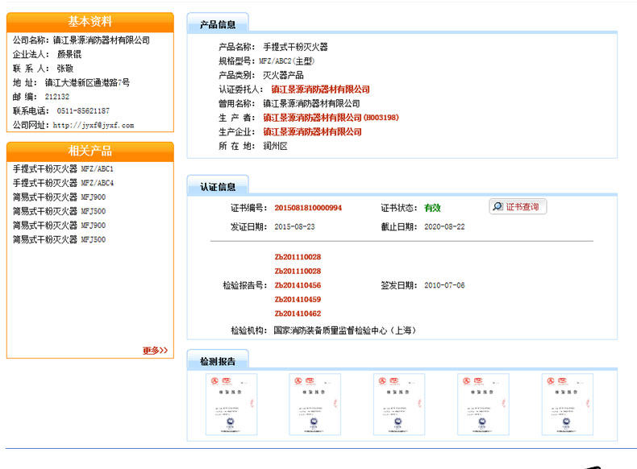Click the contact person 张敬
Image resolution: width=637 pixels, height=469 pixels.
click(x=65, y=68)
